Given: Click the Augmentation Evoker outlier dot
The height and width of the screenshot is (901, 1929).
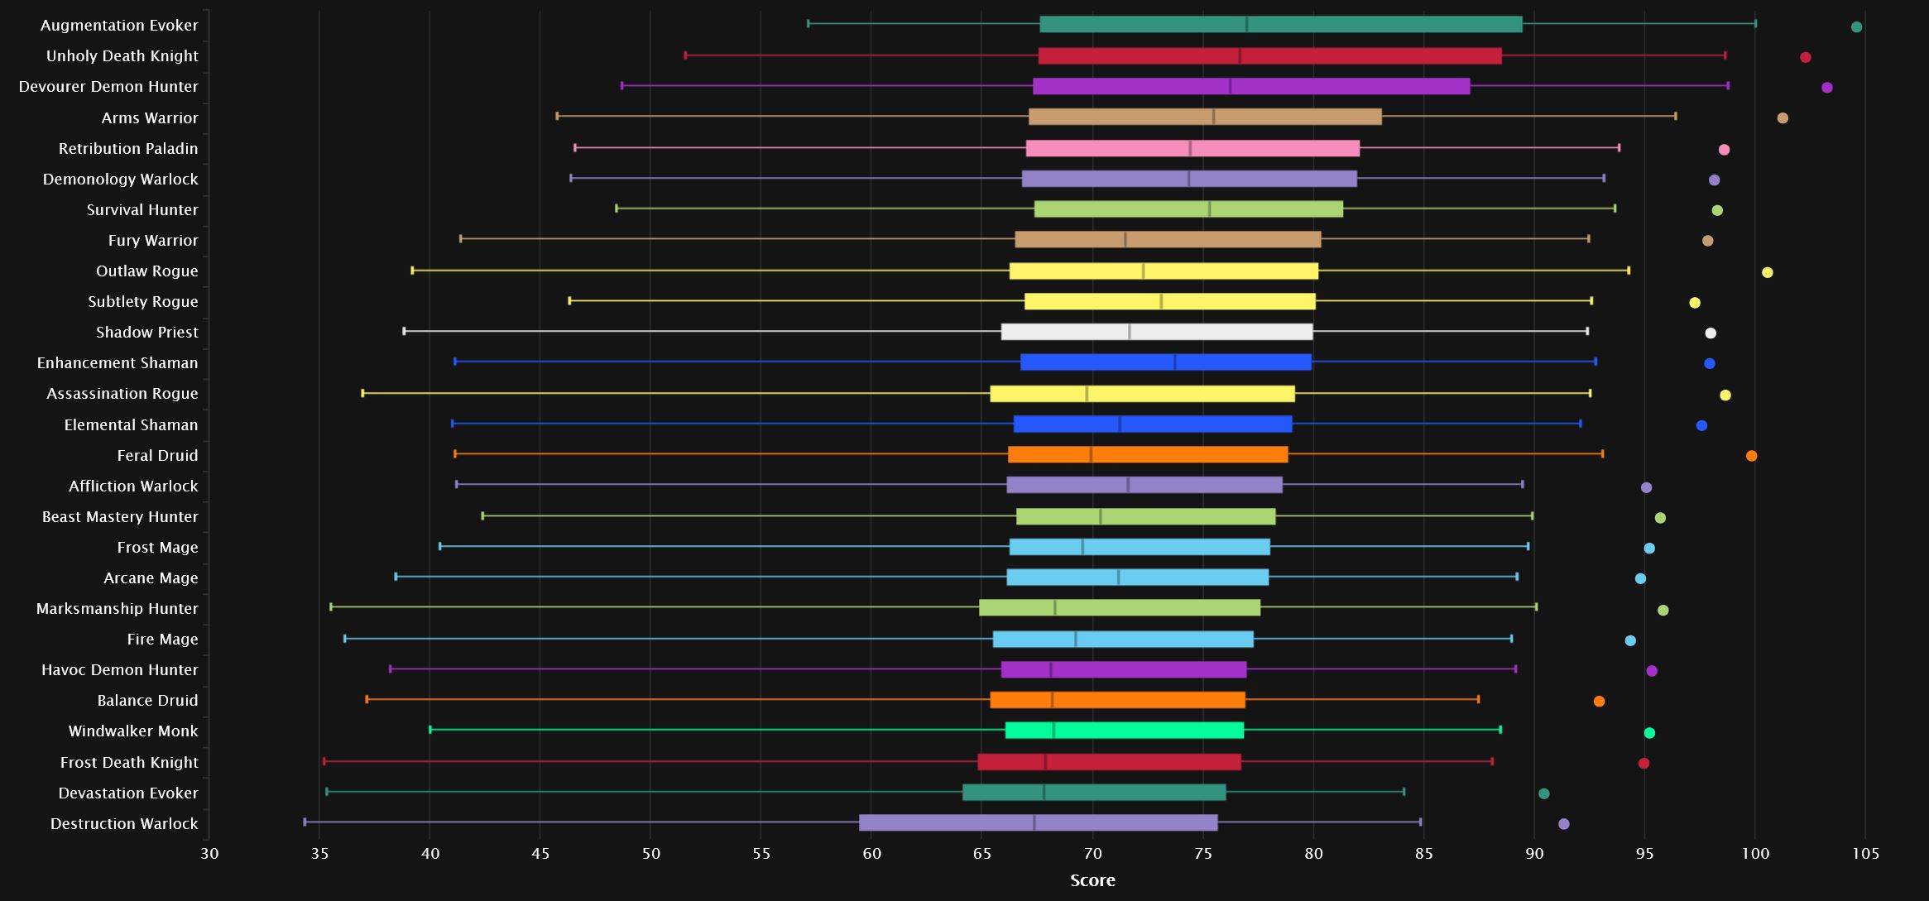Looking at the screenshot, I should pyautogui.click(x=1856, y=27).
